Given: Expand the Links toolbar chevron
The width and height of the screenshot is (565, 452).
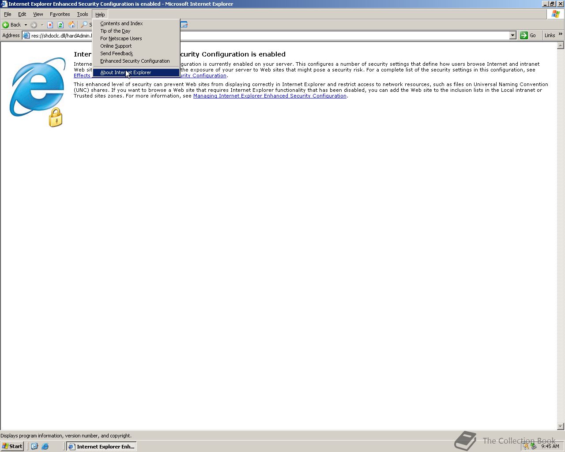Looking at the screenshot, I should (x=561, y=34).
